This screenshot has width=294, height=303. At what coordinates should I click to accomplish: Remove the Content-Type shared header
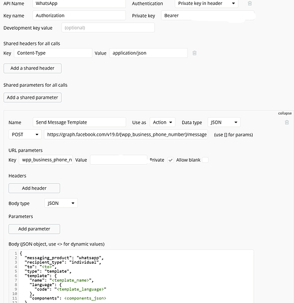[194, 53]
